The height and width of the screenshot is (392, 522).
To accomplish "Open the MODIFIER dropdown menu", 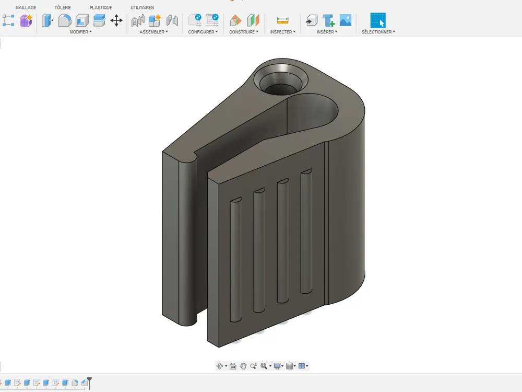I will [x=80, y=32].
